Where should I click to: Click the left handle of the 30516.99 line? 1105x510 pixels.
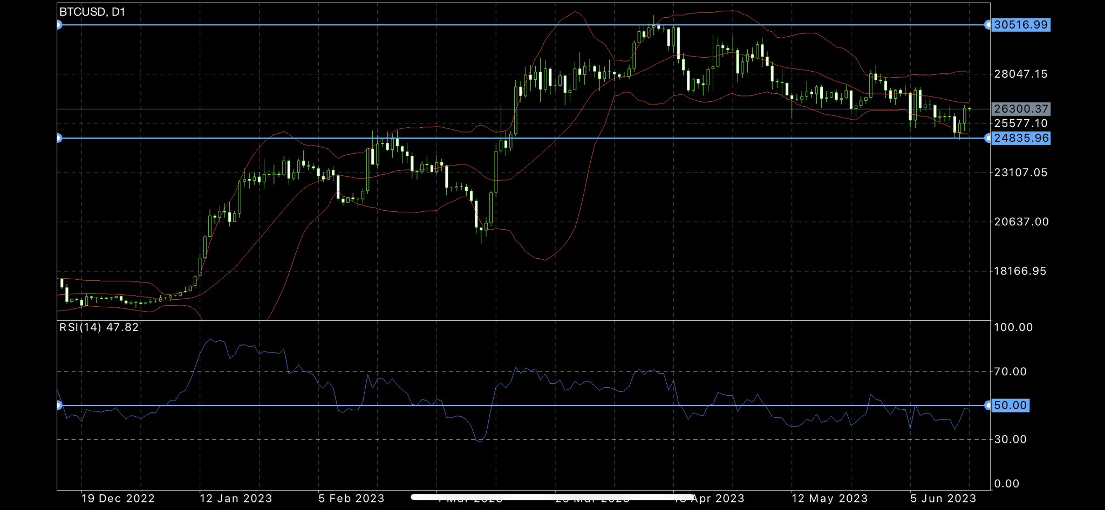[58, 25]
